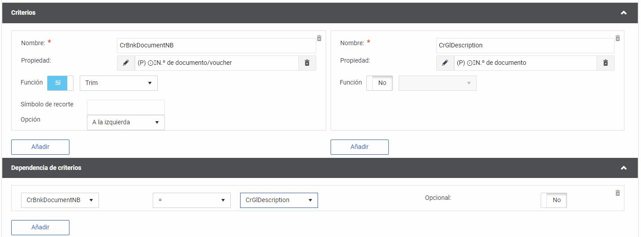The height and width of the screenshot is (237, 641).
Task: Click pencil edit icon for CrBnkDocumentNB property
Action: (126, 63)
